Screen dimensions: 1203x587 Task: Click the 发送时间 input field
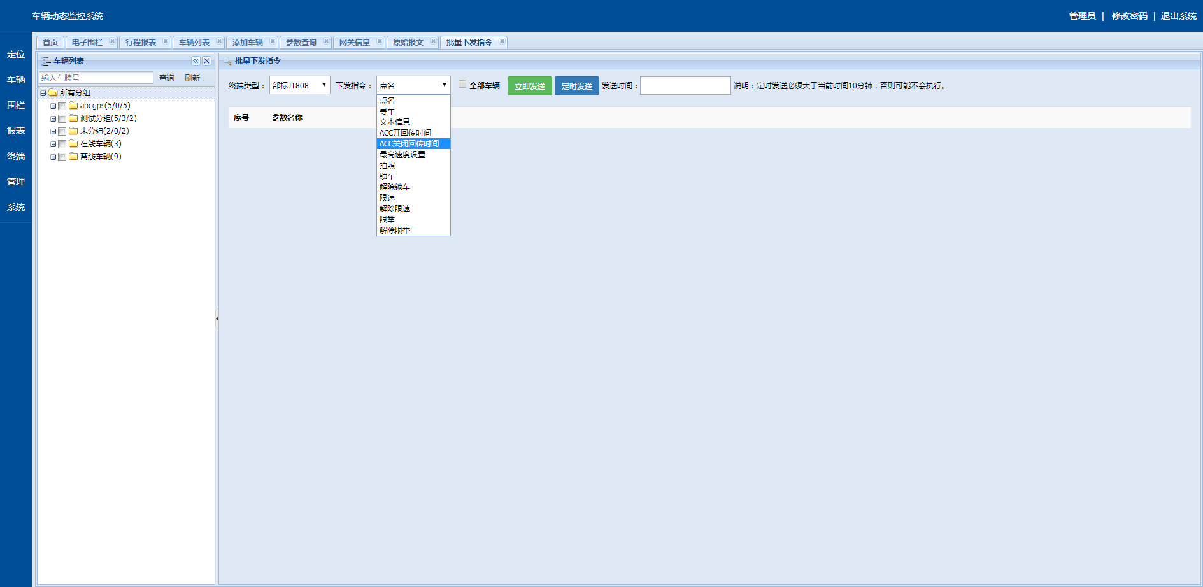tap(685, 86)
